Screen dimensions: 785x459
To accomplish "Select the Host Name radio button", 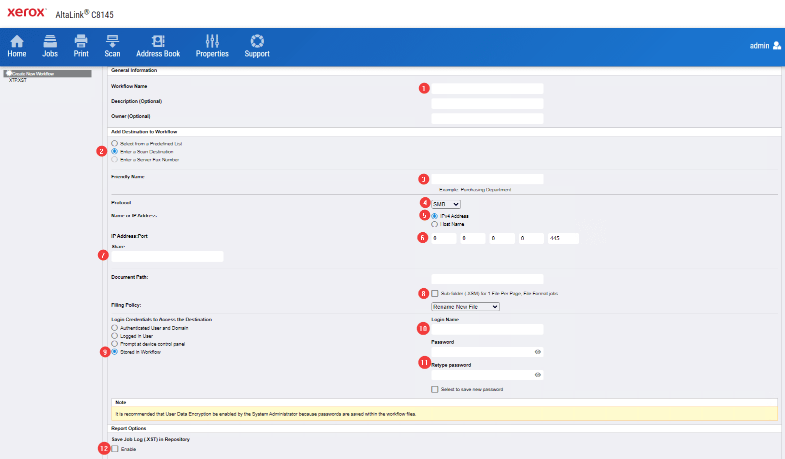I will (x=434, y=224).
